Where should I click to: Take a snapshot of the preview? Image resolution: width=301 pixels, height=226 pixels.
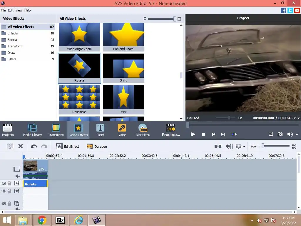280,134
